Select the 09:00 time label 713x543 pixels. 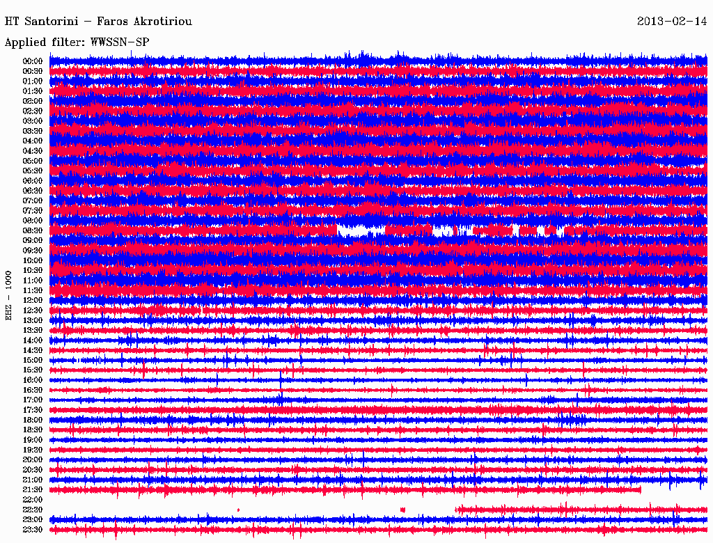point(33,241)
